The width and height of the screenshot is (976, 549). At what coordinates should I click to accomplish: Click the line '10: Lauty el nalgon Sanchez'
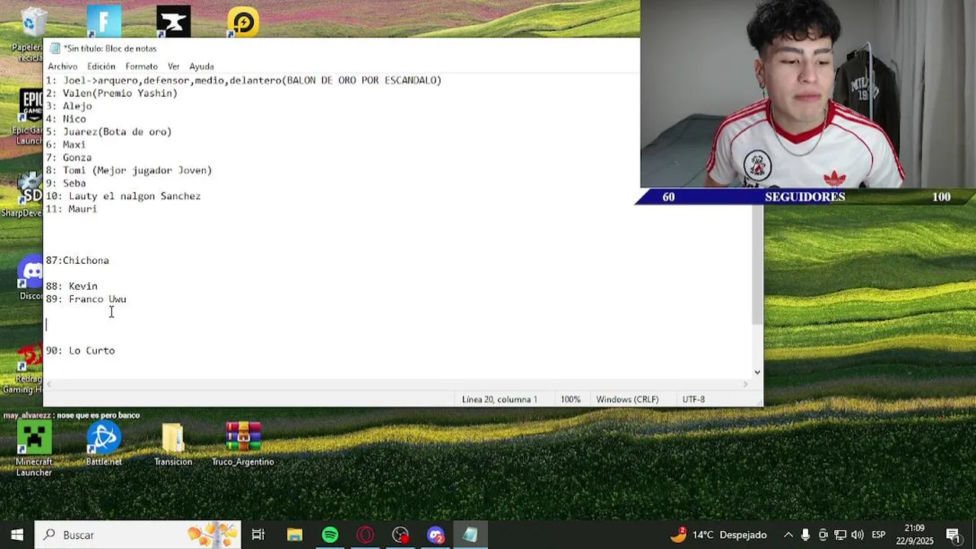click(x=123, y=196)
